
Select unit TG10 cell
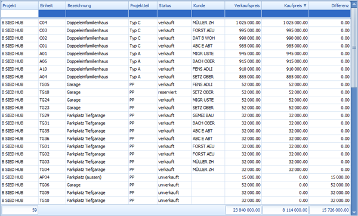tap(52, 201)
